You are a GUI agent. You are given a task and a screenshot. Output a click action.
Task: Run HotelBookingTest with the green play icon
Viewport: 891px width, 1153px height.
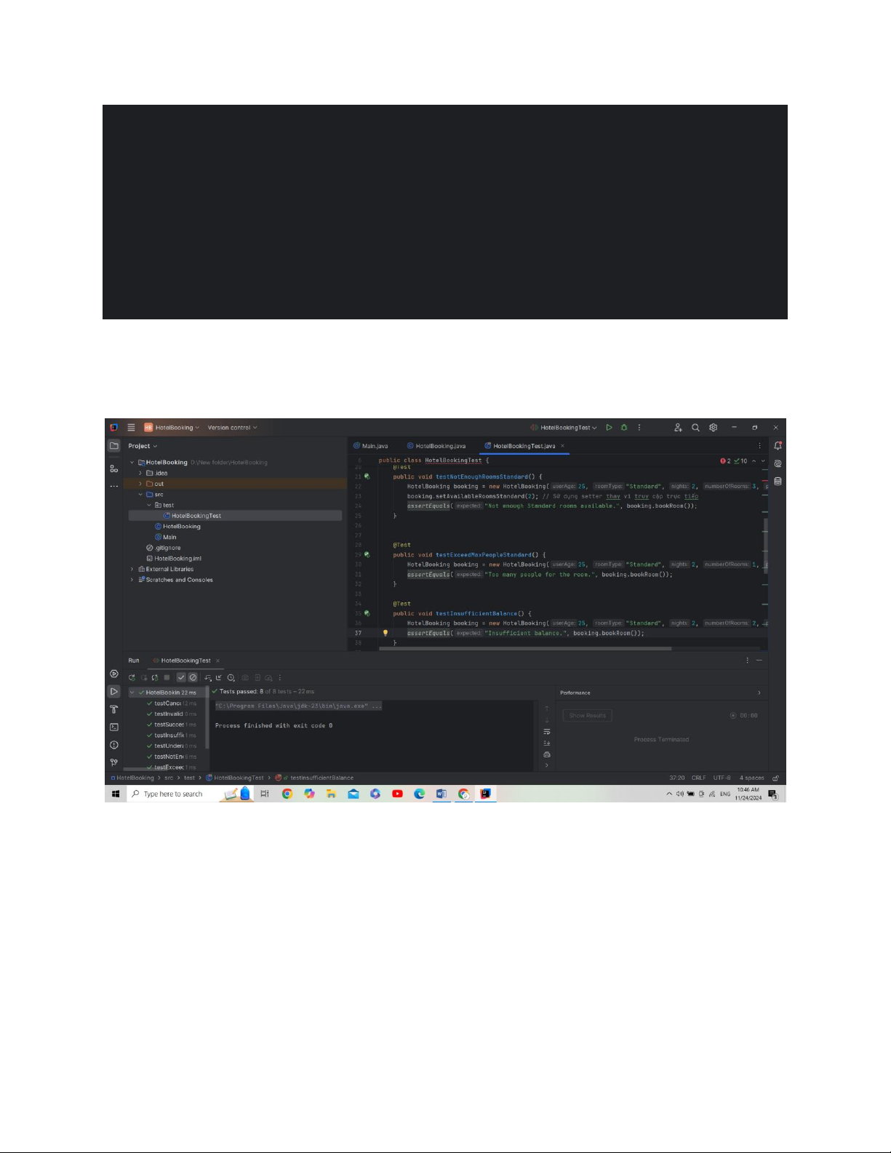click(609, 428)
